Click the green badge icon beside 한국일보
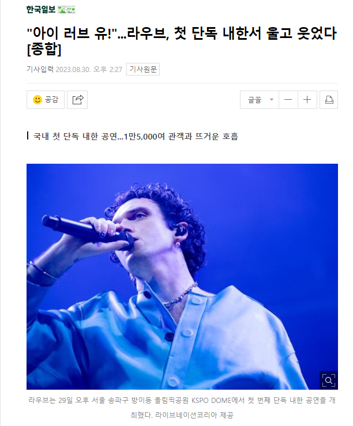The image size is (353, 426). [x=66, y=10]
